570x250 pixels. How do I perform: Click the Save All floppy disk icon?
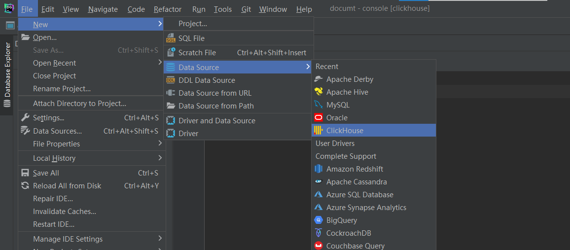point(25,173)
